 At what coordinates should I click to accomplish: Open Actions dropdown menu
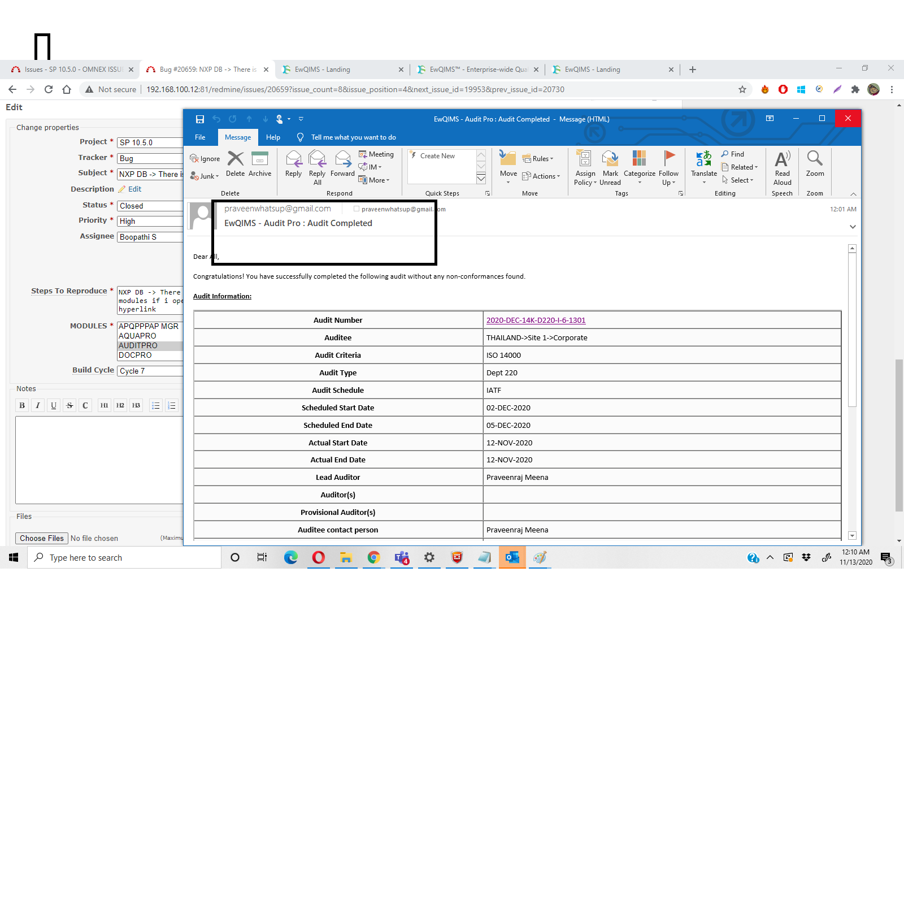tap(541, 176)
